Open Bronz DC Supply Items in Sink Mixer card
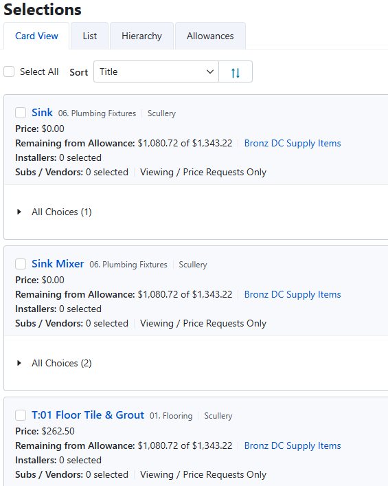The image size is (388, 486). tap(293, 294)
